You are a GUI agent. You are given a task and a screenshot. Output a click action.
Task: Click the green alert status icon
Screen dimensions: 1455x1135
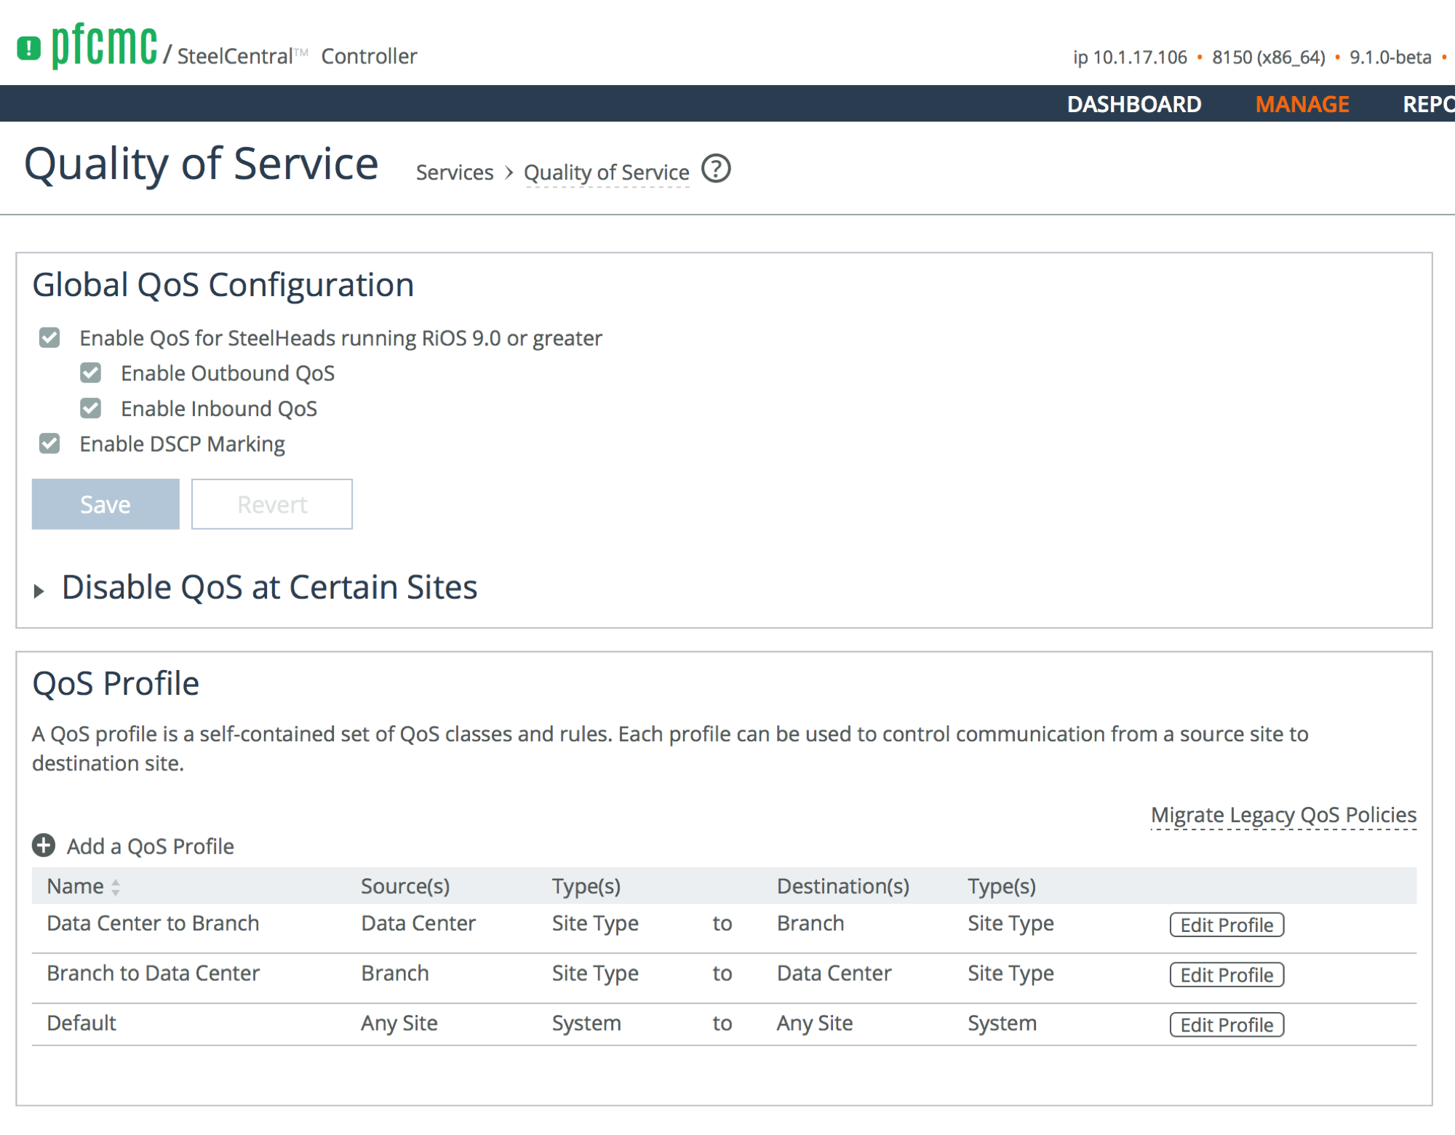tap(28, 49)
